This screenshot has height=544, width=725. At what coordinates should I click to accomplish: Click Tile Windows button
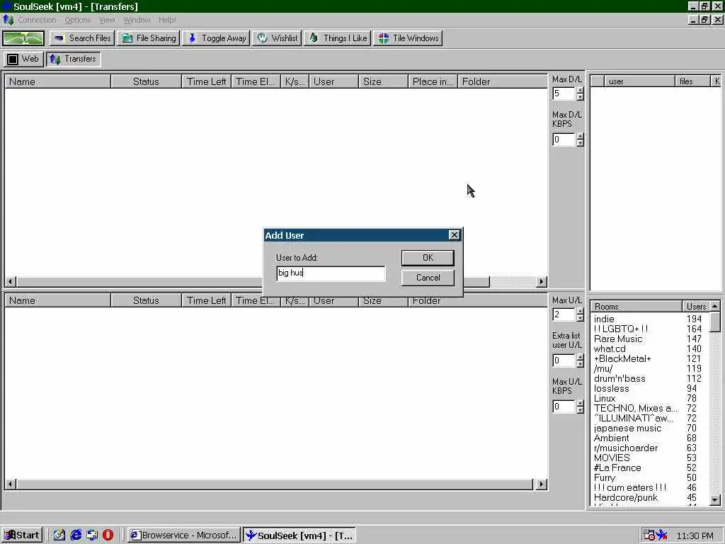pos(408,38)
